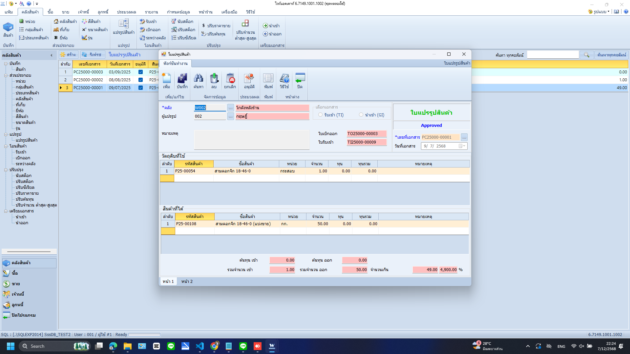Select the รับเข้า (TI) radio button
This screenshot has width=630, height=354.
click(320, 115)
